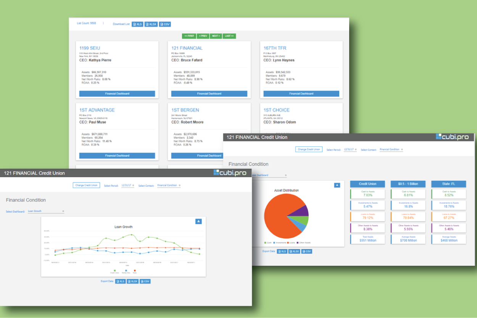Go to NEXT page of list
477x318 pixels.
(x=216, y=36)
